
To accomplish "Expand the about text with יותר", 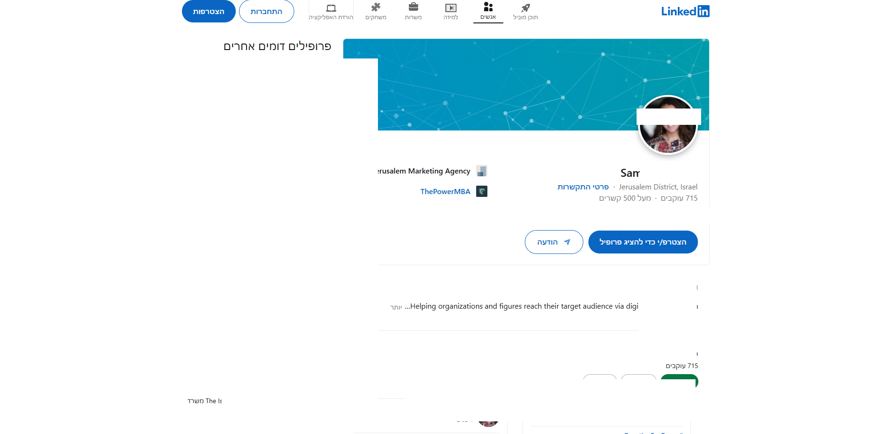I will click(396, 307).
